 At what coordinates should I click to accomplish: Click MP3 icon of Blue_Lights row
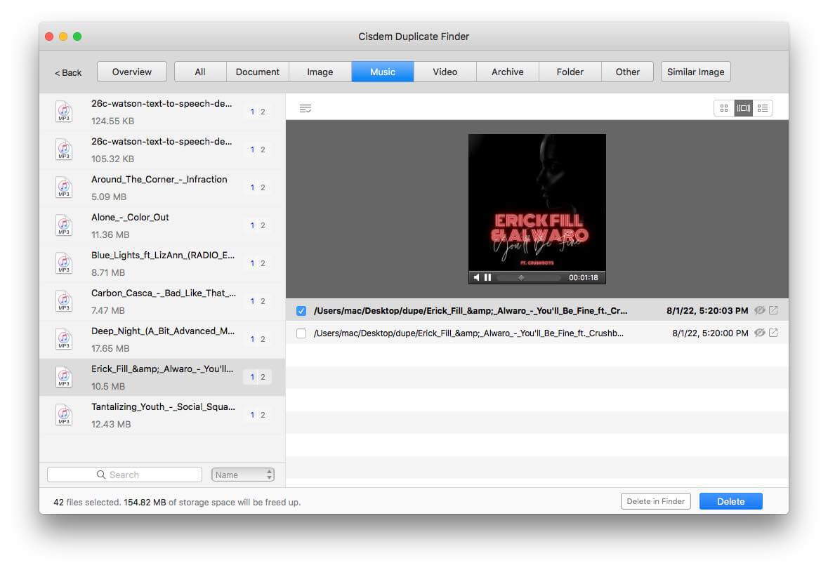tap(64, 263)
